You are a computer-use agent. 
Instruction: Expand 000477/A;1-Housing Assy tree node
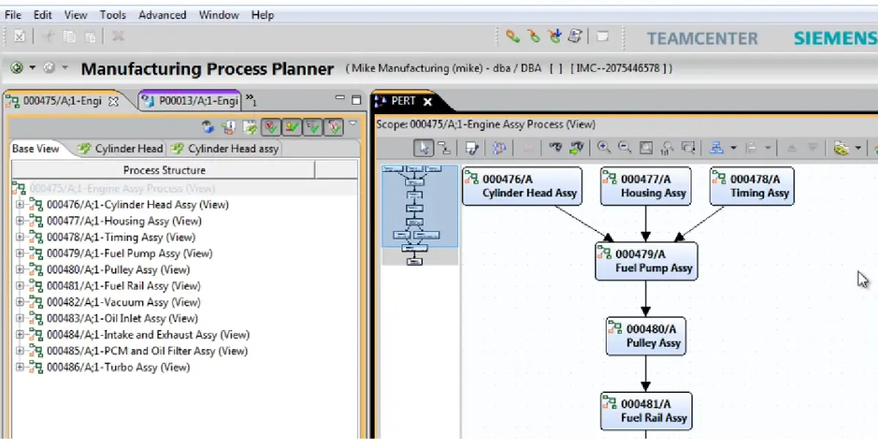click(x=20, y=221)
